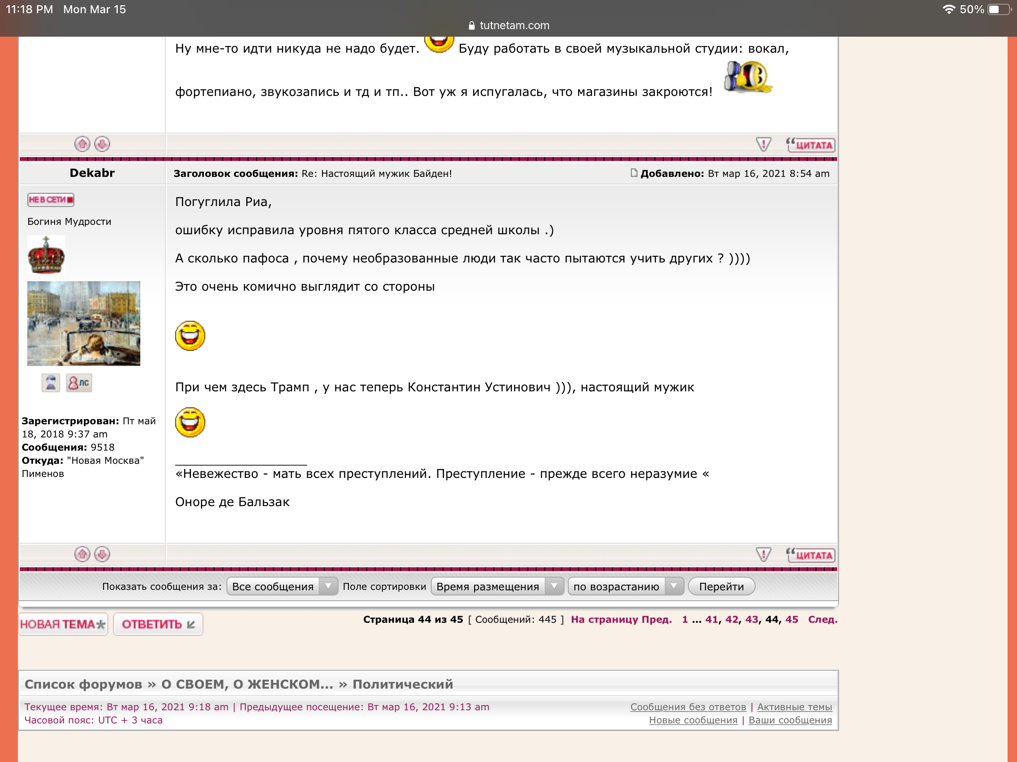The width and height of the screenshot is (1017, 762).
Task: Click scroll-up arrow icon under upper post
Action: pyautogui.click(x=82, y=144)
